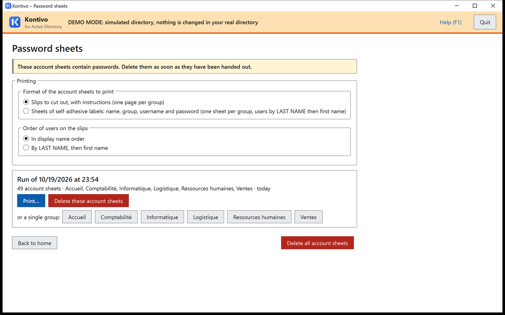Screen dimensions: 505x315
Task: Print the Ventes group only
Action: (x=309, y=217)
